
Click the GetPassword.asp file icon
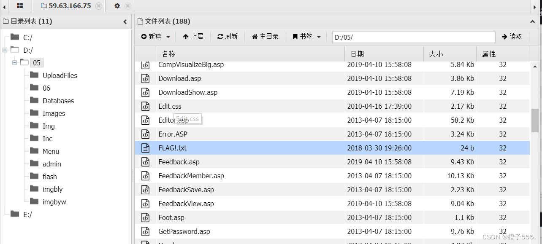(x=145, y=231)
